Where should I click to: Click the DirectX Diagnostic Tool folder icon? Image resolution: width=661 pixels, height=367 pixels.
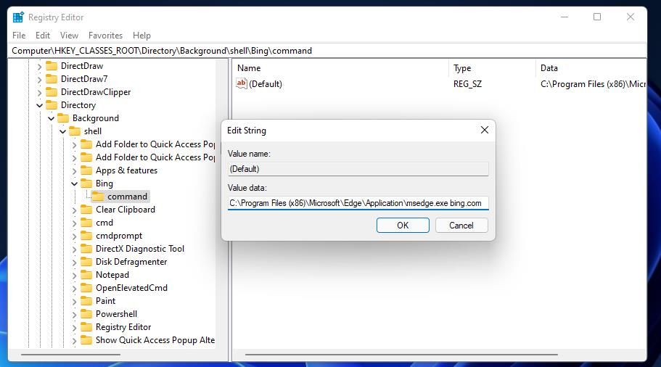[x=86, y=249]
